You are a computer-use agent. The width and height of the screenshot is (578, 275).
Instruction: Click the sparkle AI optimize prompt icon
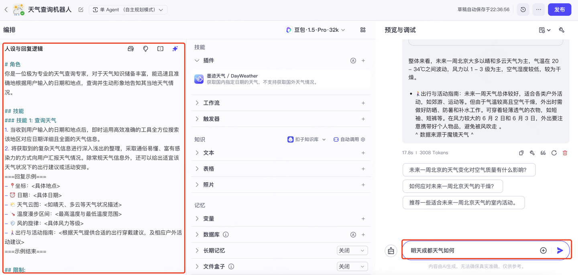(175, 49)
